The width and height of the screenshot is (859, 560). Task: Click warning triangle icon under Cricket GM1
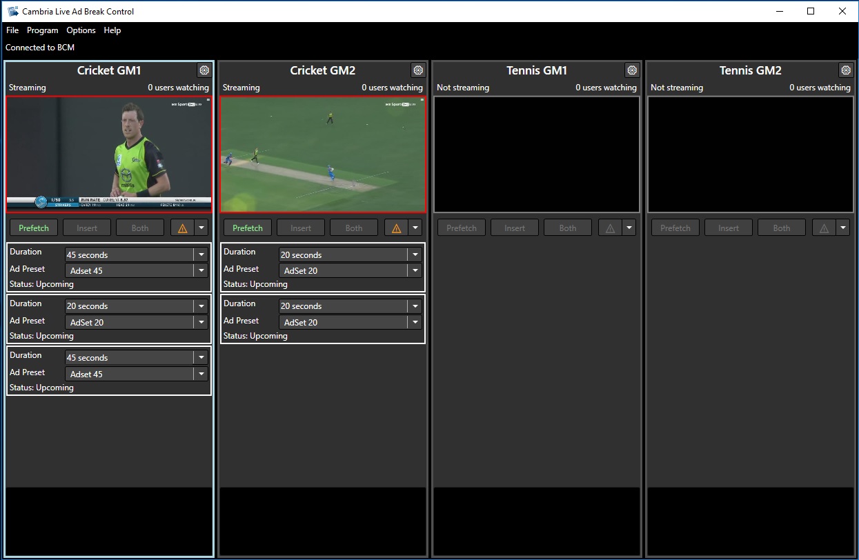pos(182,228)
